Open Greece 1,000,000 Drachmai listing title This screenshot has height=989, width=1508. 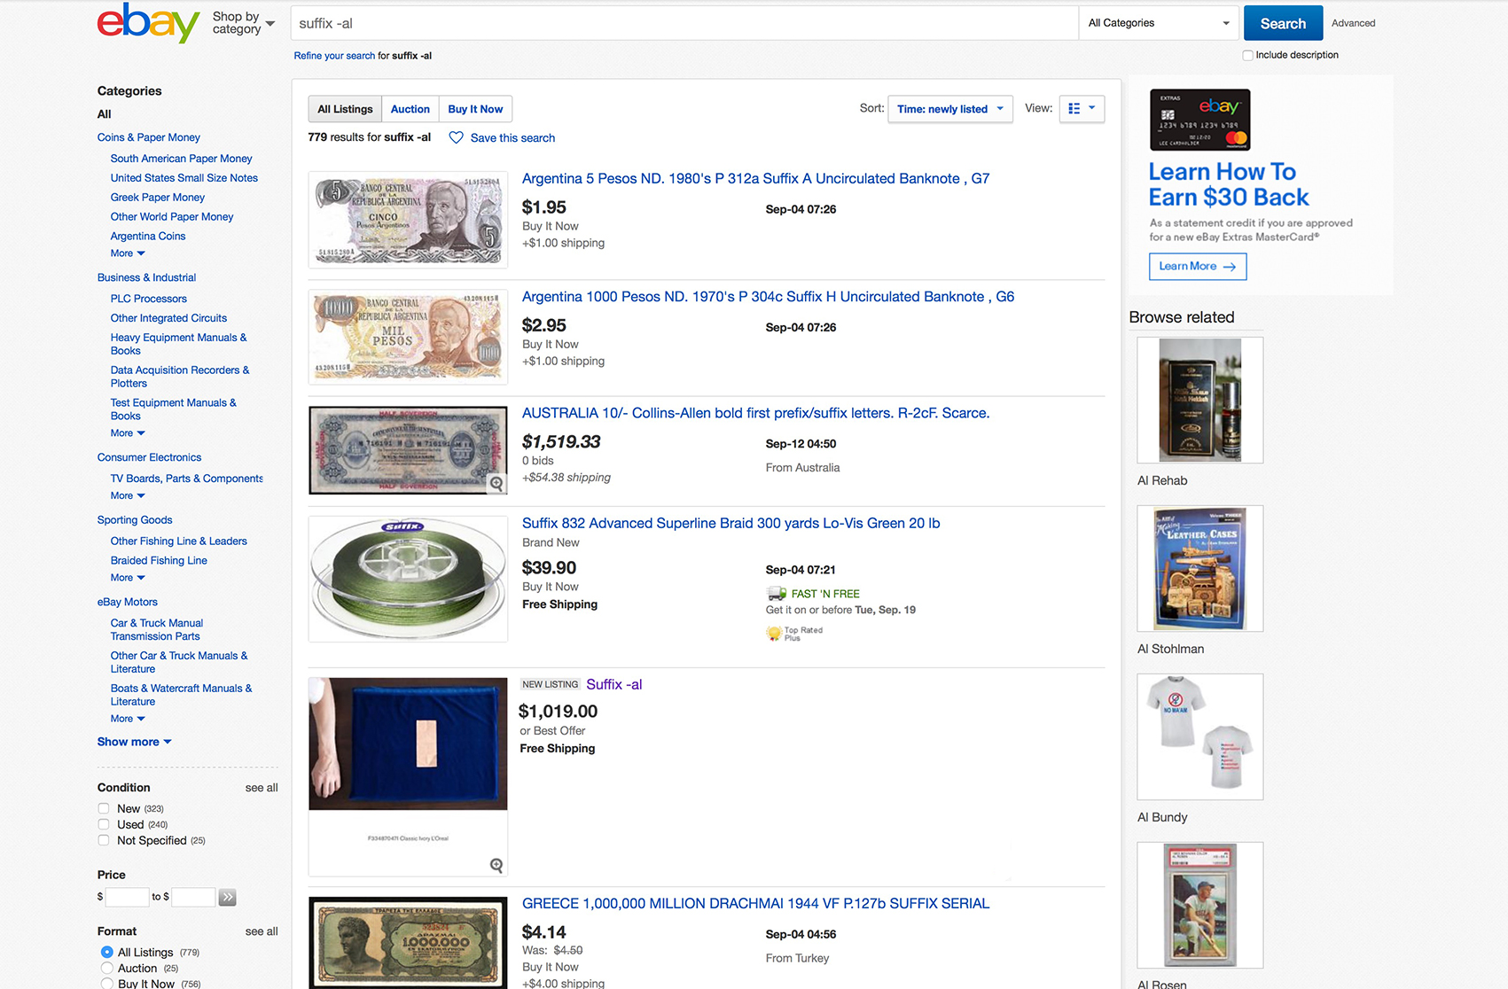click(755, 903)
